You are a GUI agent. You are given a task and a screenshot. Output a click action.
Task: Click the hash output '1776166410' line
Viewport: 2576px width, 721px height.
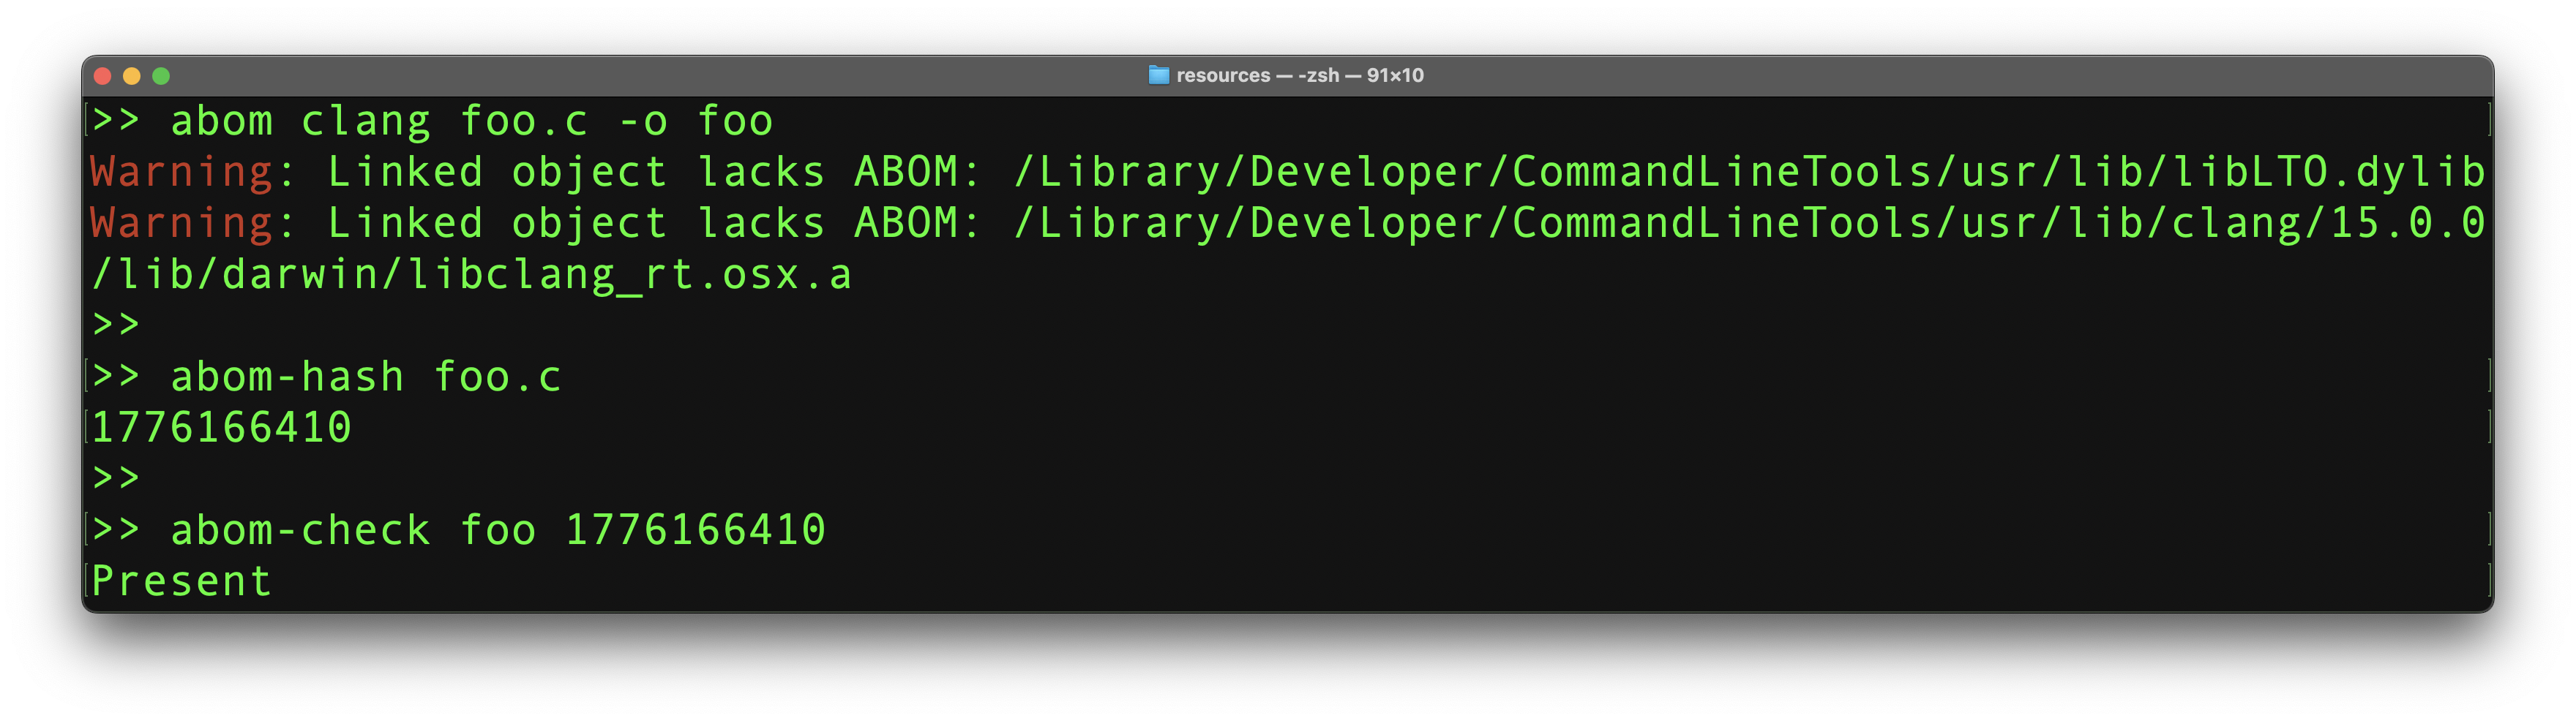click(221, 429)
